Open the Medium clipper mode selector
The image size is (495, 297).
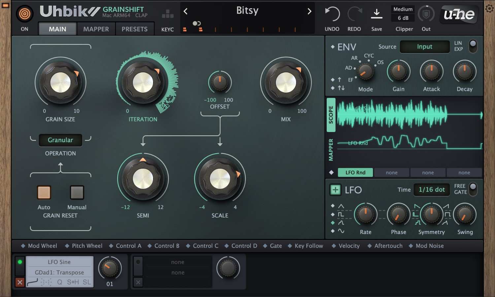coord(403,9)
